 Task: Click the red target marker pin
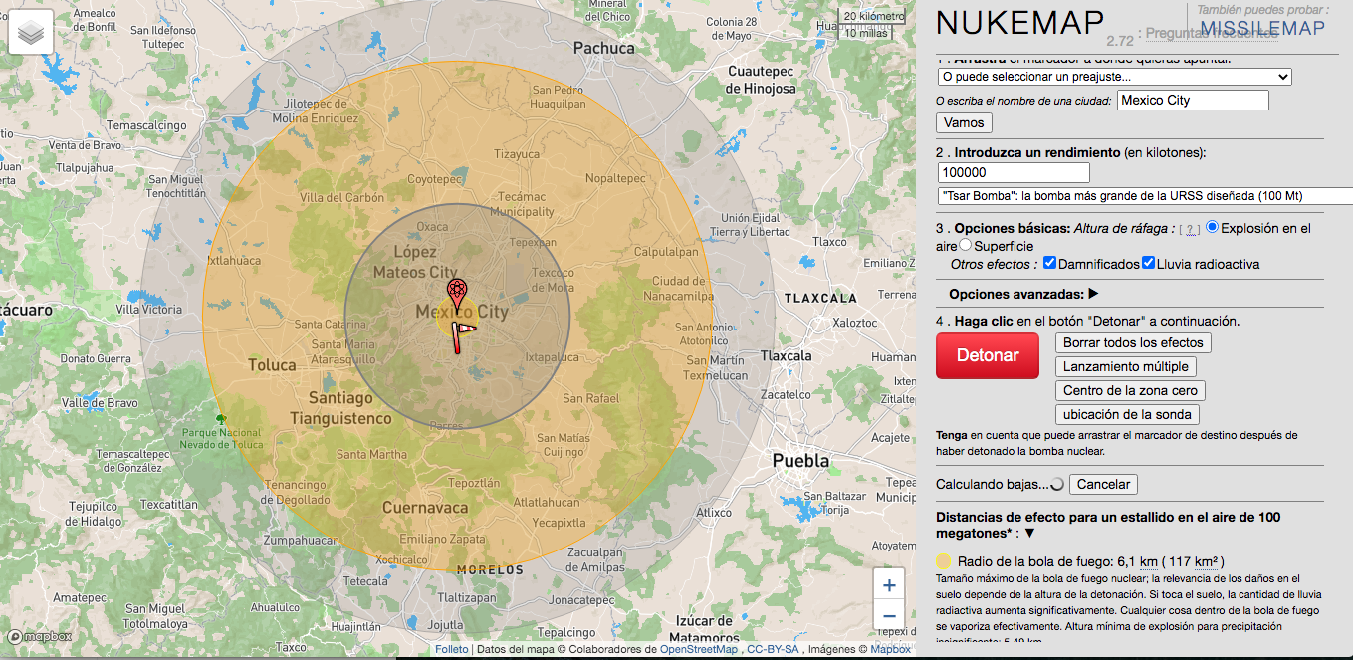pyautogui.click(x=456, y=292)
